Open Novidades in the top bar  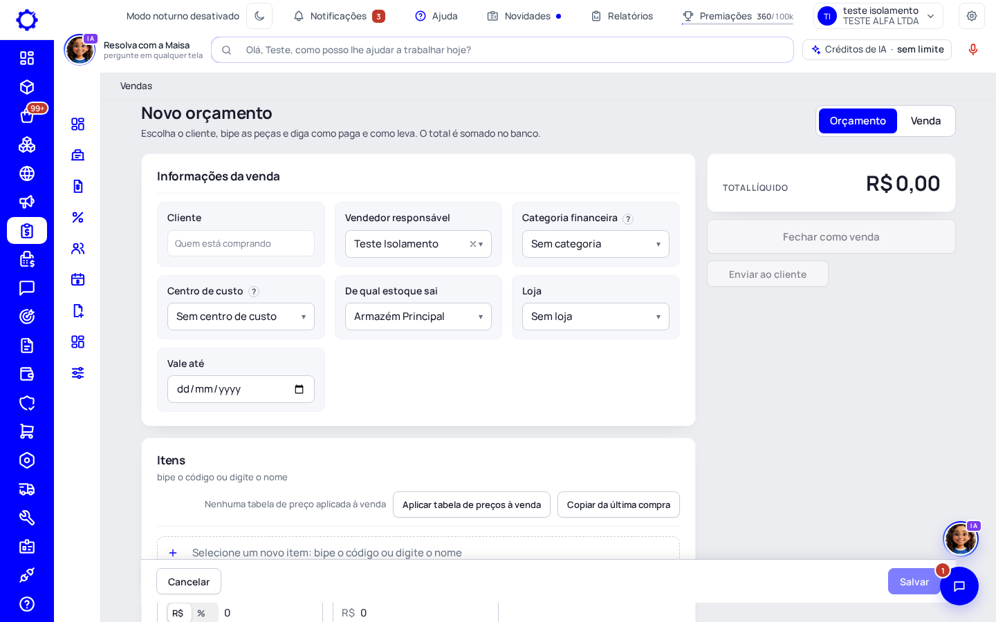click(x=524, y=16)
